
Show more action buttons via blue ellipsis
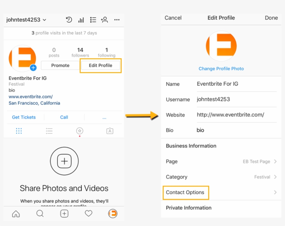pos(104,118)
